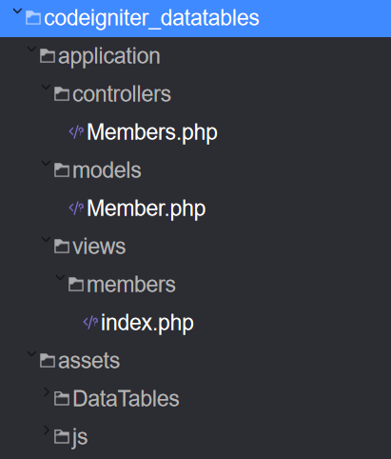Click the codeigniter_datatables root folder icon
This screenshot has width=391, height=459.
(x=33, y=18)
